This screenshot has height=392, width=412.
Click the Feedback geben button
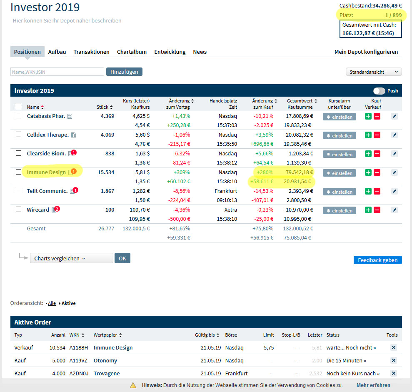(x=377, y=260)
